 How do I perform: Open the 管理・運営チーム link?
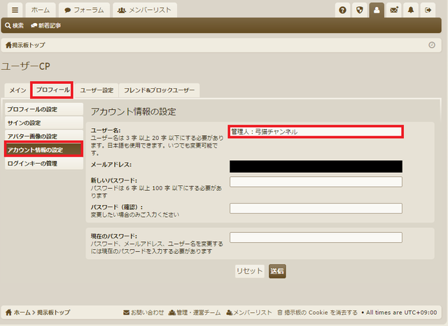(x=195, y=313)
